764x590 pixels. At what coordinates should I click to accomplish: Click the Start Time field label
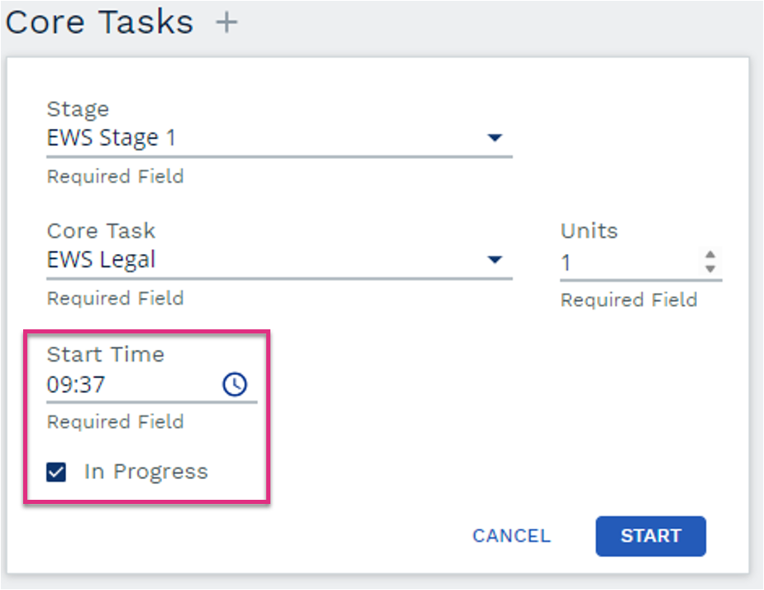105,354
